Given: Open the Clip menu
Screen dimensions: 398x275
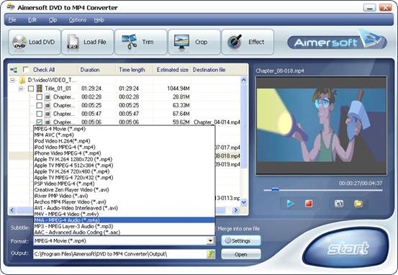Looking at the screenshot, I should click(x=53, y=20).
